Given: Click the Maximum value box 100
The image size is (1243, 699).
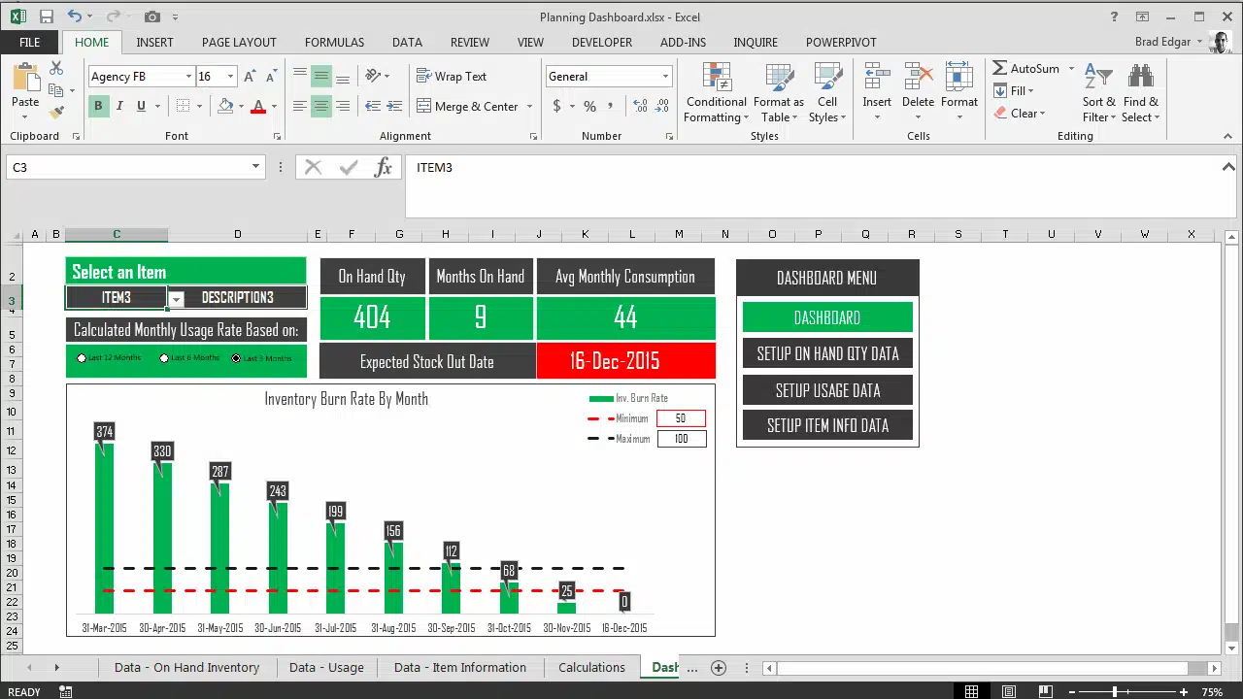Looking at the screenshot, I should pyautogui.click(x=681, y=439).
